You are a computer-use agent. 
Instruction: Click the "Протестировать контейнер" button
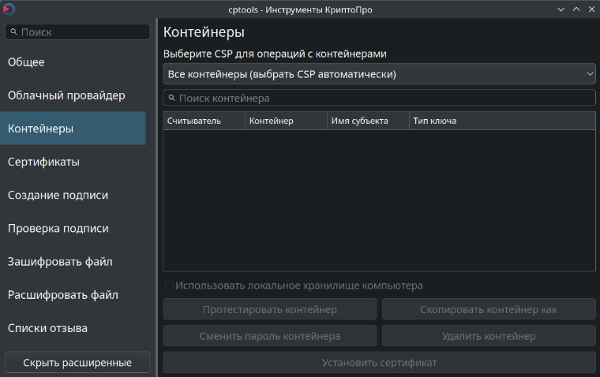pyautogui.click(x=270, y=309)
